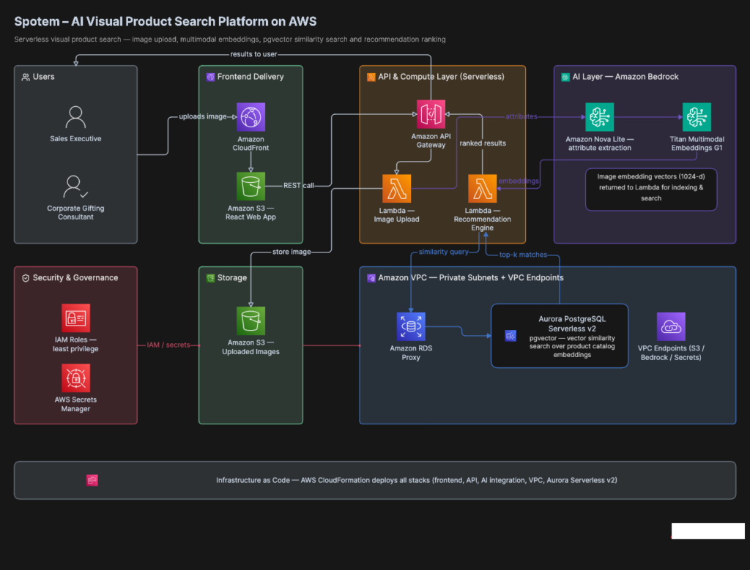Click the Frontend Delivery group header icon
This screenshot has height=570, width=750.
click(x=210, y=77)
